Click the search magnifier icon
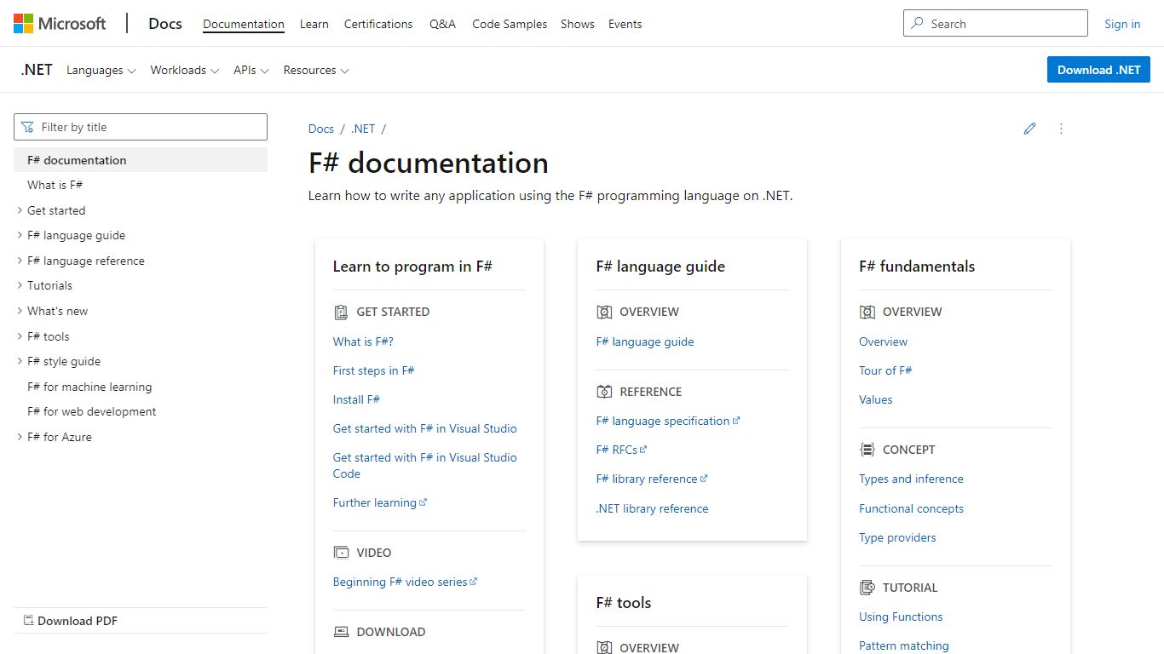Image resolution: width=1164 pixels, height=654 pixels. 917,24
